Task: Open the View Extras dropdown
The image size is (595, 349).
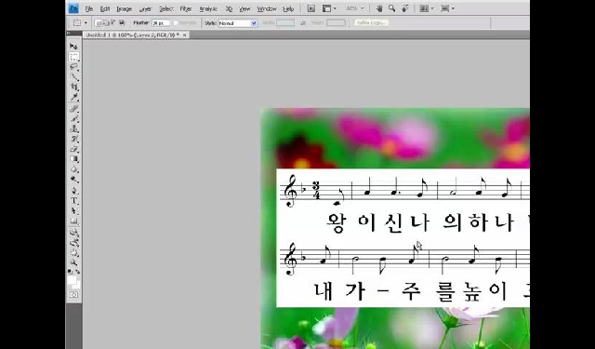Action: [328, 8]
